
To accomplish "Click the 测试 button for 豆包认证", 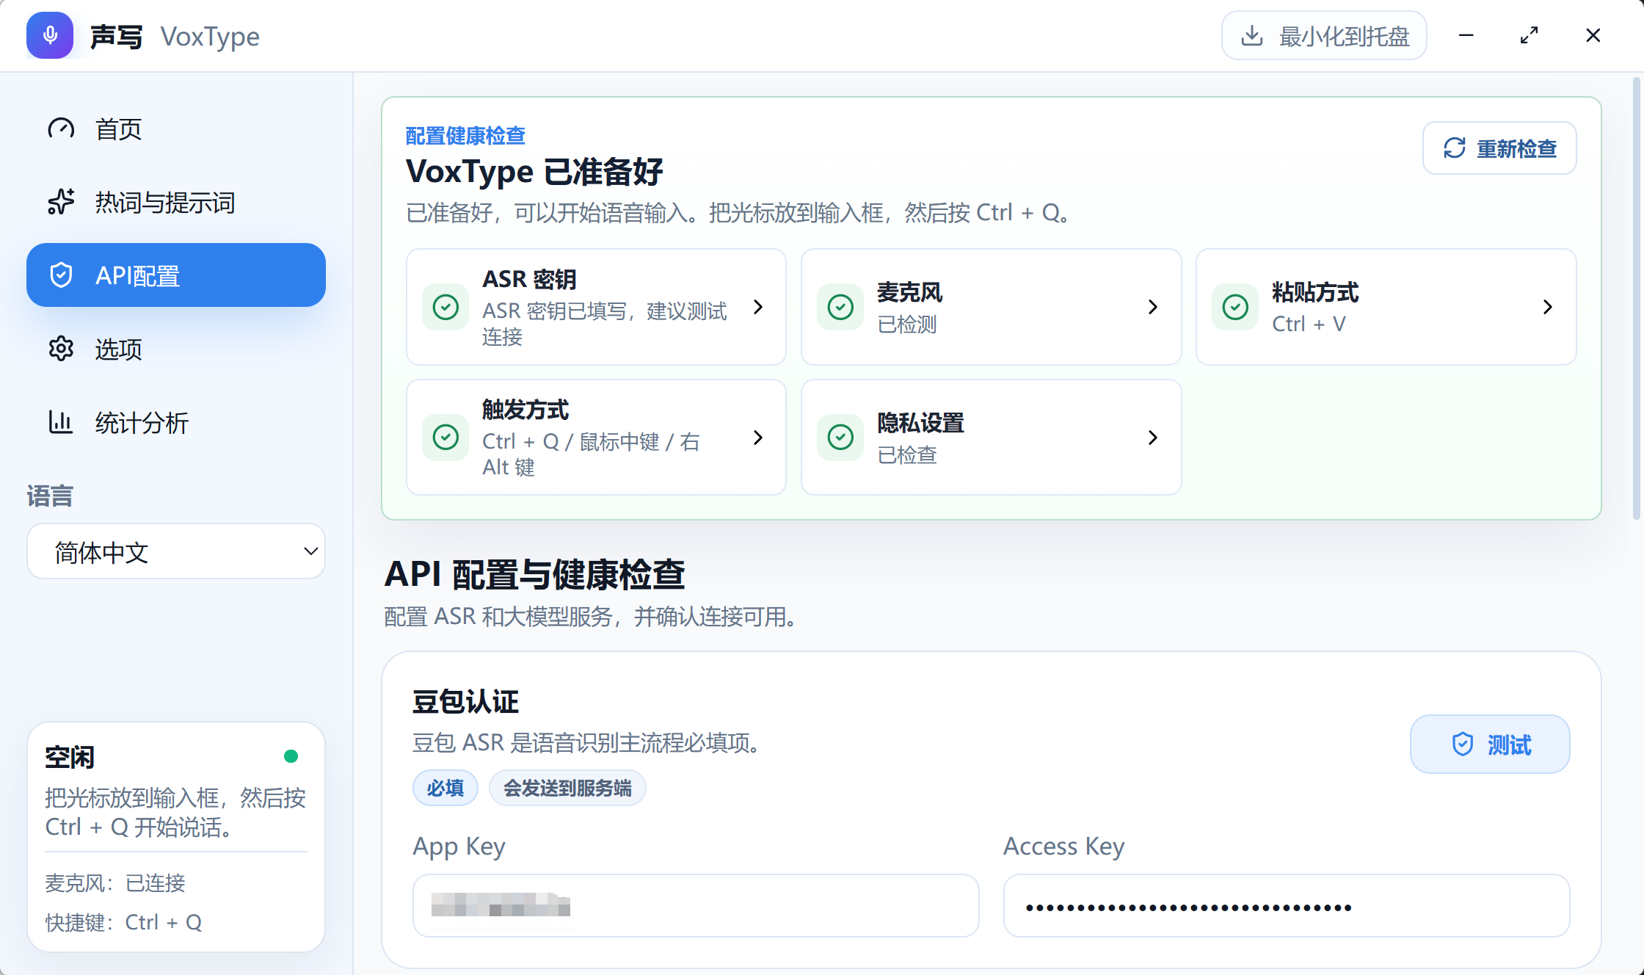I will click(x=1490, y=744).
